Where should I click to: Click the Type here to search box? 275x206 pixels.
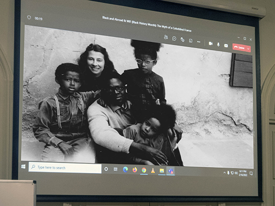click(x=65, y=168)
